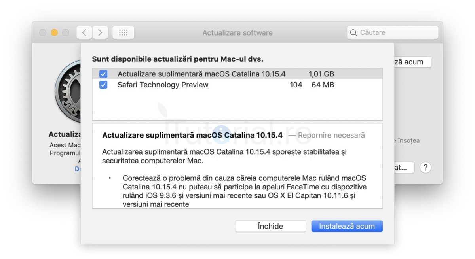This screenshot has width=475, height=259.
Task: Open help with the question mark button
Action: (x=425, y=167)
